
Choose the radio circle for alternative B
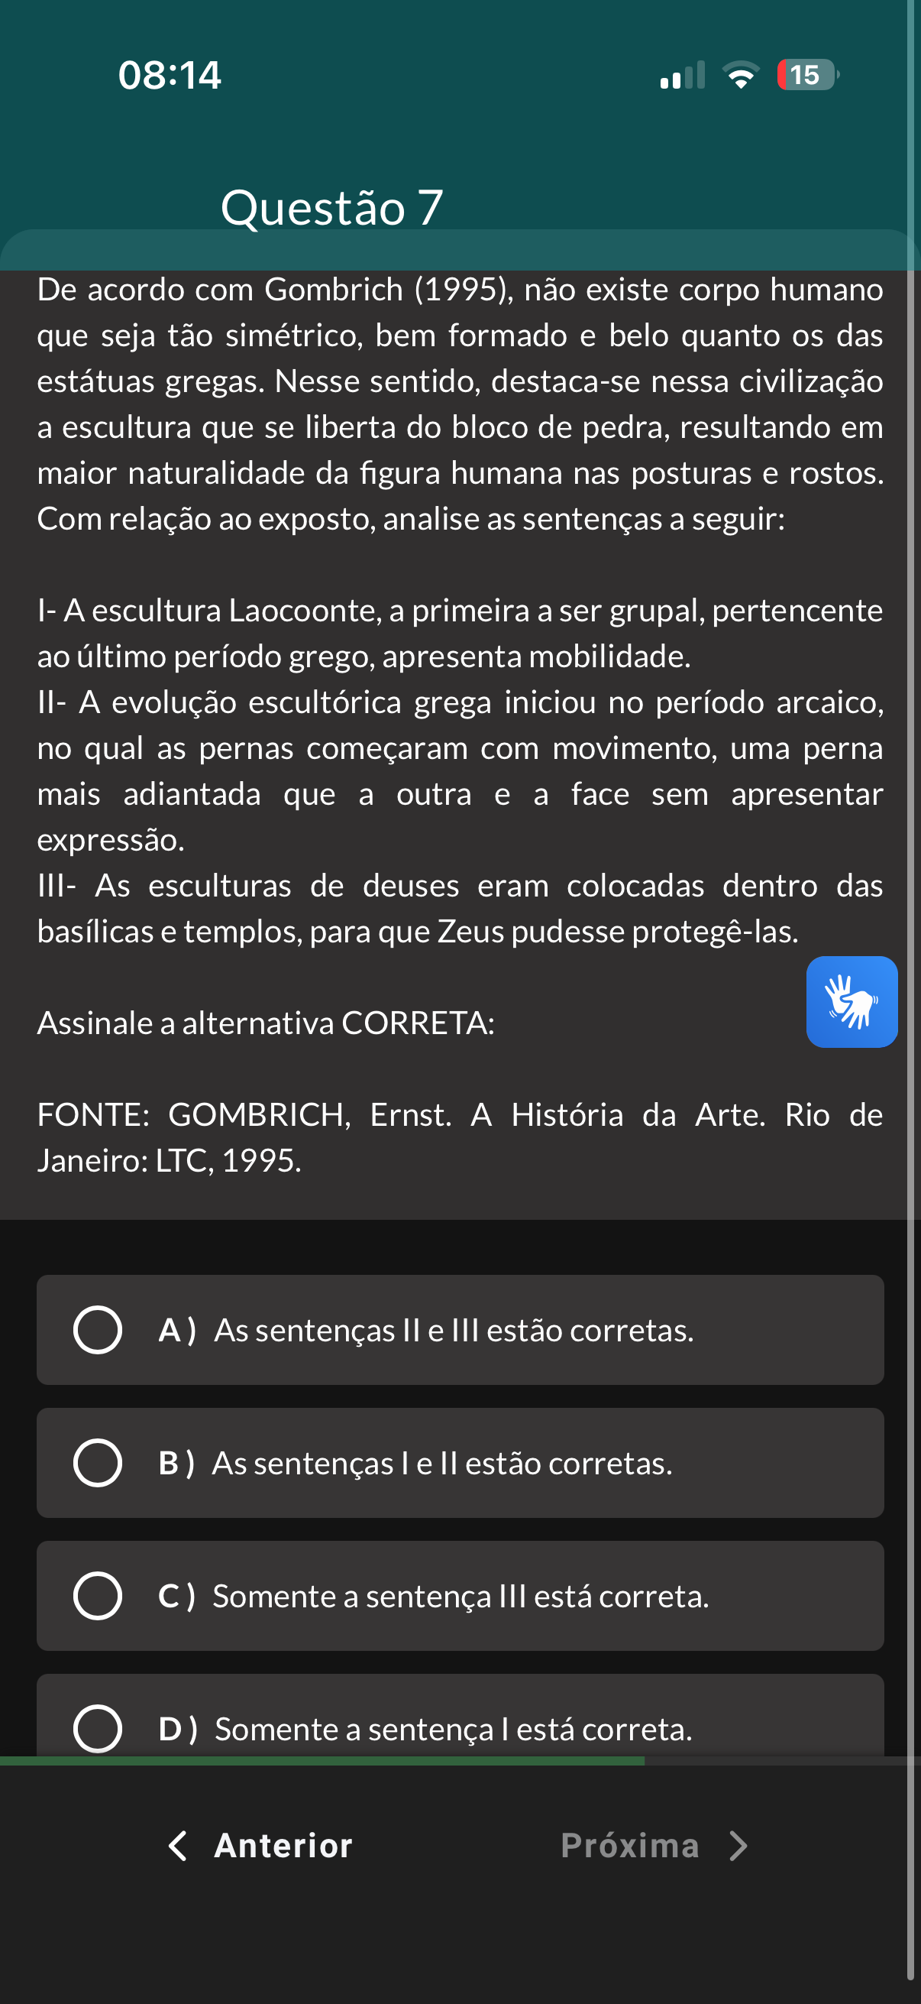click(x=98, y=1463)
